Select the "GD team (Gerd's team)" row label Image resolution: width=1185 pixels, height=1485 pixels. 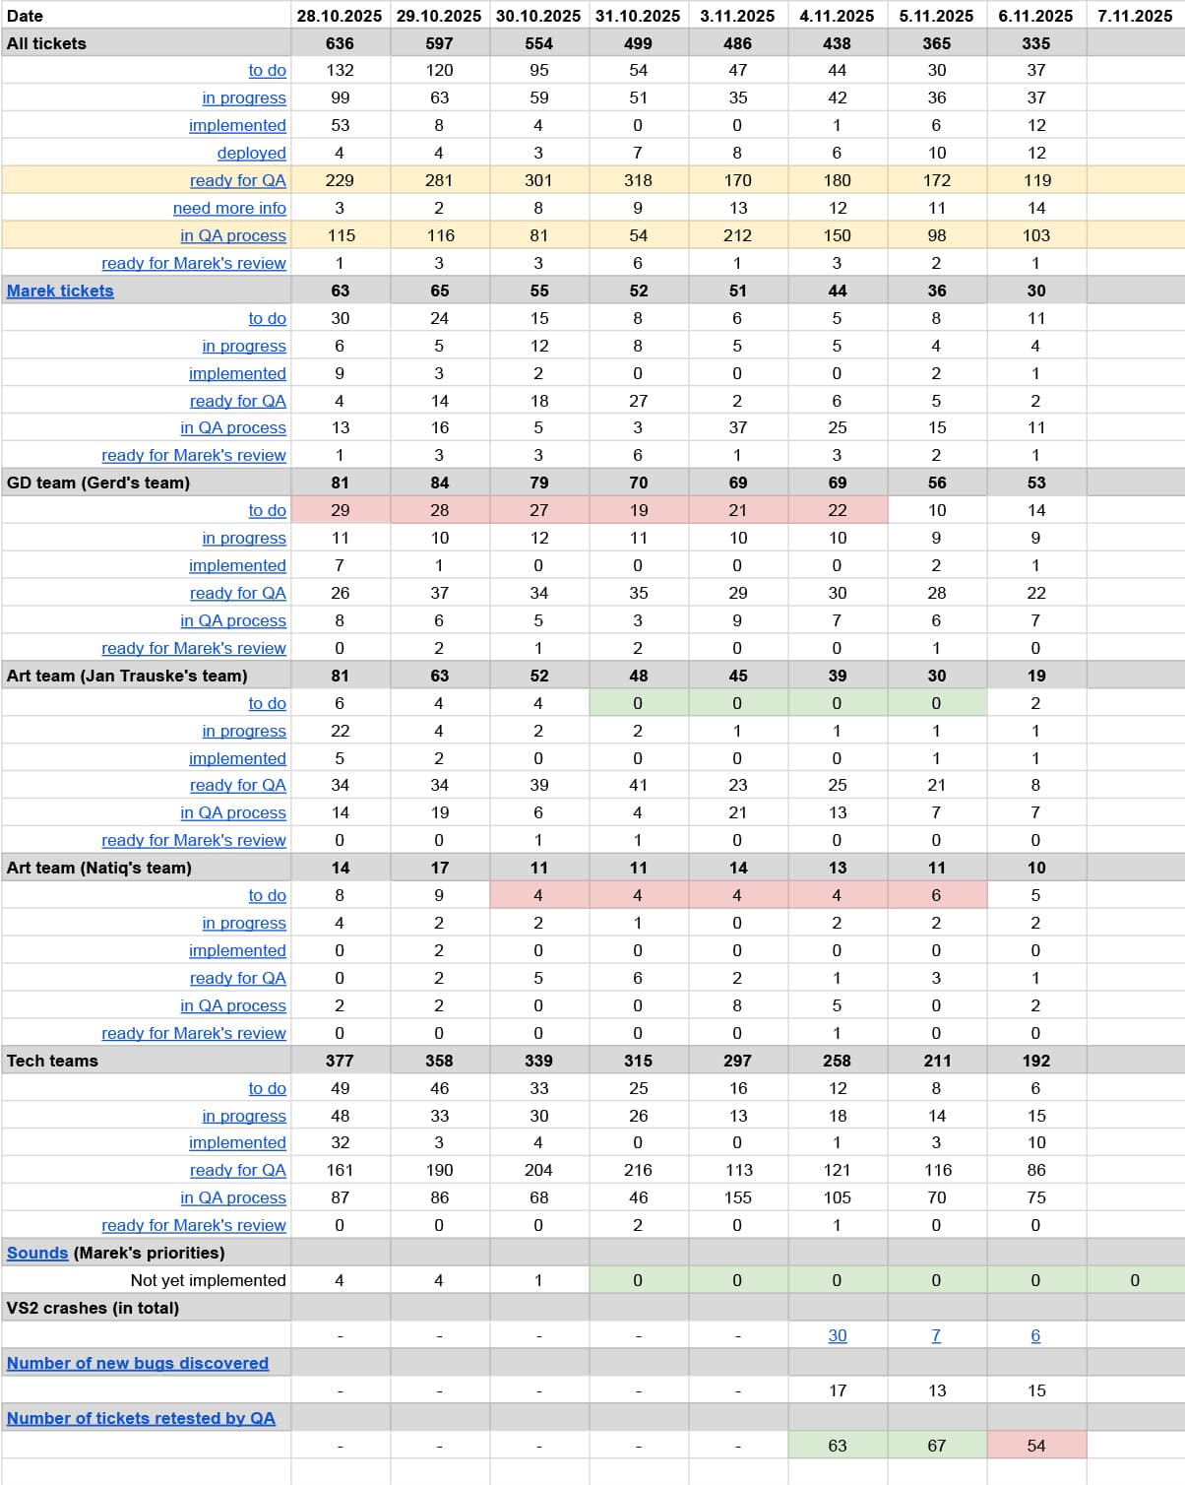[147, 483]
